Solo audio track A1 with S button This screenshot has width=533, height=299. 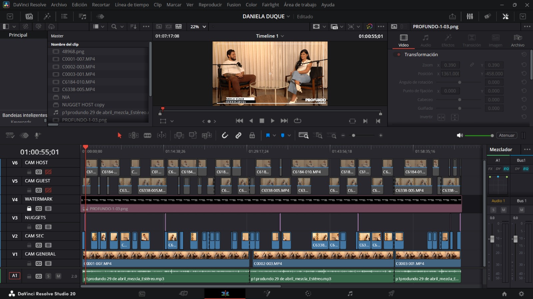coord(48,276)
